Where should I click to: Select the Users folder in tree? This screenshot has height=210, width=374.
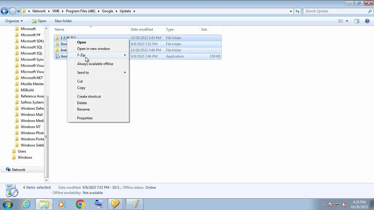point(22,151)
